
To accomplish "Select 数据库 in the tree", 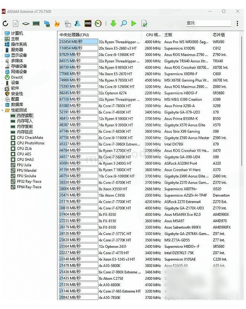I will point(17,105).
